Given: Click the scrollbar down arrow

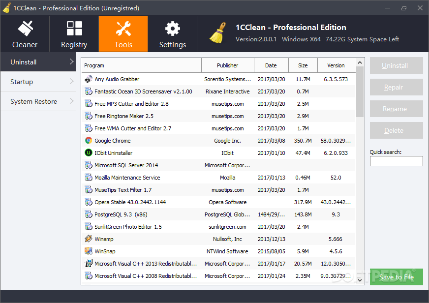Looking at the screenshot, I should click(360, 280).
